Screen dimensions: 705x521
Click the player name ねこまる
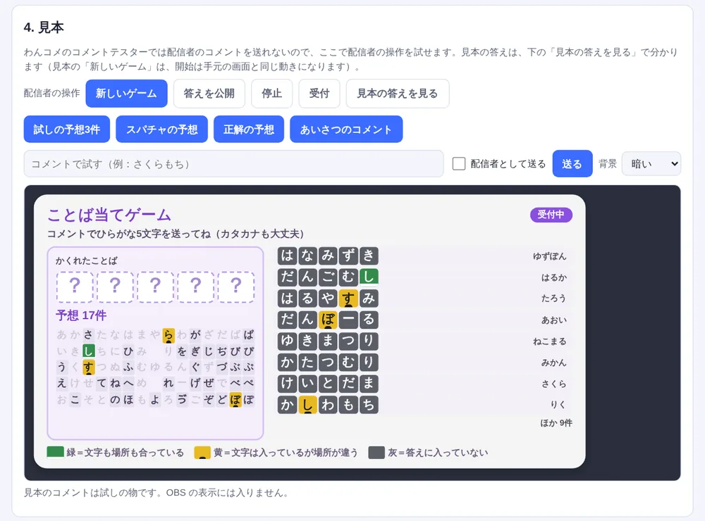tap(549, 341)
